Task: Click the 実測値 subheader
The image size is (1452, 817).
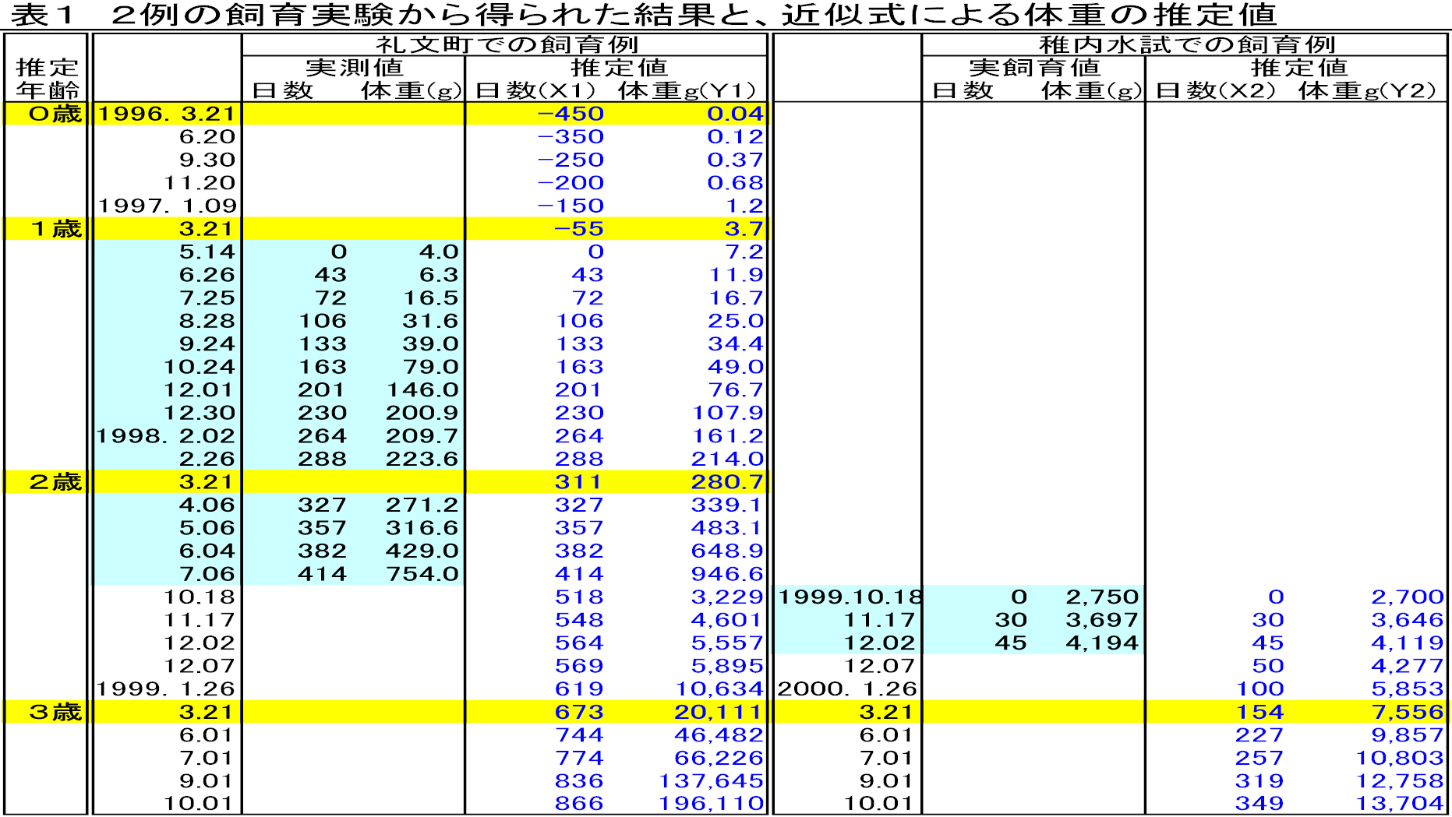Action: (354, 68)
